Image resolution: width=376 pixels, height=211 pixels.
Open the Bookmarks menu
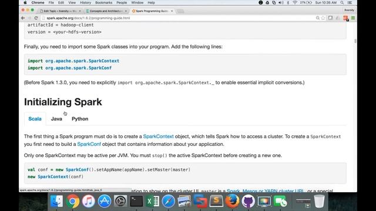103,2
